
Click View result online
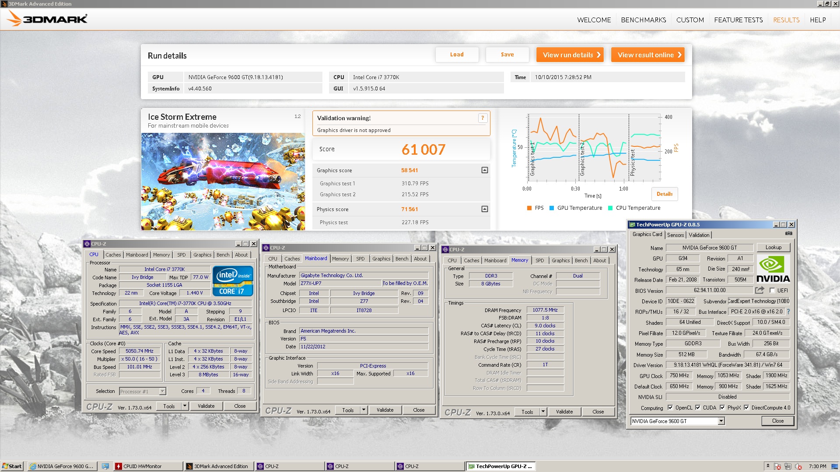[648, 55]
